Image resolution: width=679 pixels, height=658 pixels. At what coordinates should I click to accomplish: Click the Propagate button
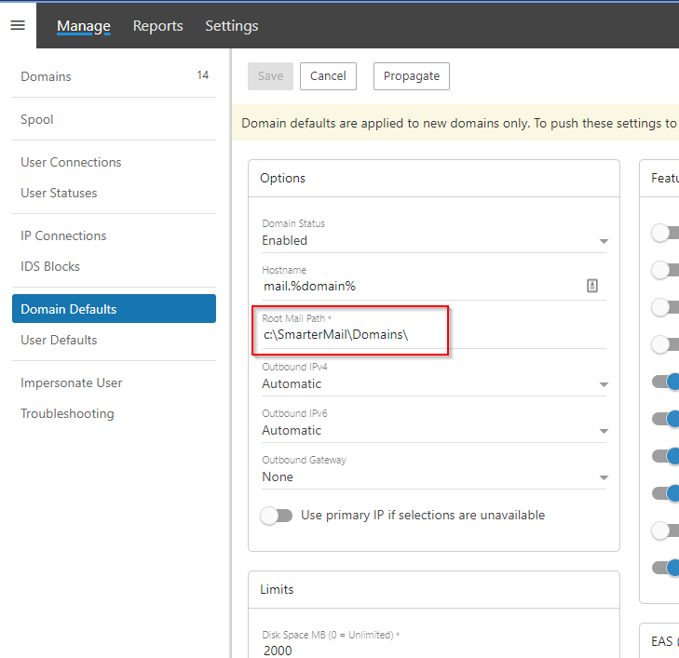[412, 76]
